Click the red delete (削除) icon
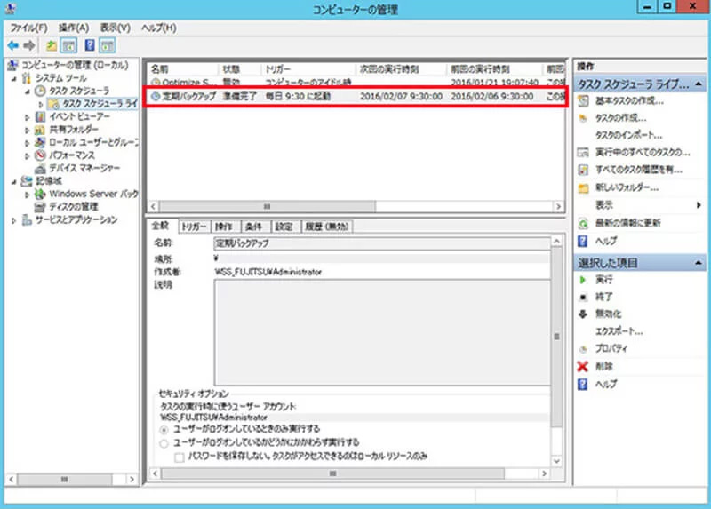711x509 pixels. (x=582, y=366)
